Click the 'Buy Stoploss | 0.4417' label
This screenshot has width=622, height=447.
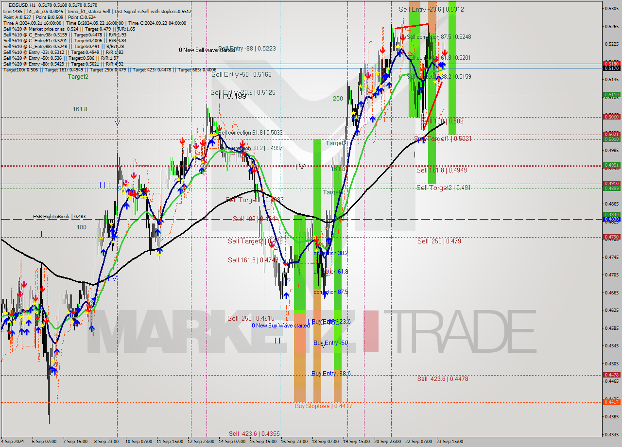[x=324, y=406]
